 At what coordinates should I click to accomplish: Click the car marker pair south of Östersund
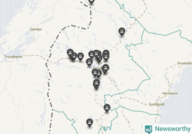[96, 84]
